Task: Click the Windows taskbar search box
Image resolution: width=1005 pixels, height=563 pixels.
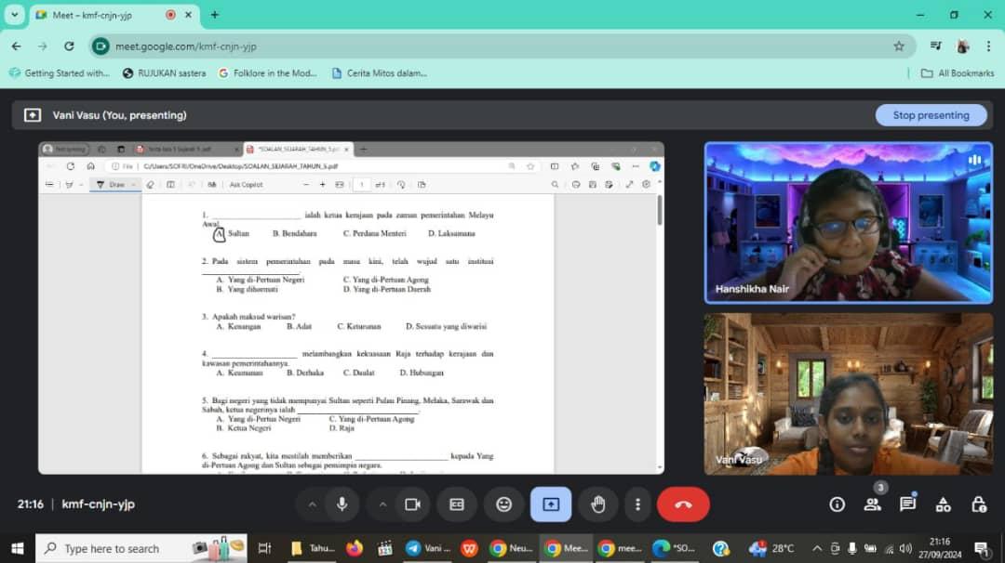Action: click(x=112, y=548)
